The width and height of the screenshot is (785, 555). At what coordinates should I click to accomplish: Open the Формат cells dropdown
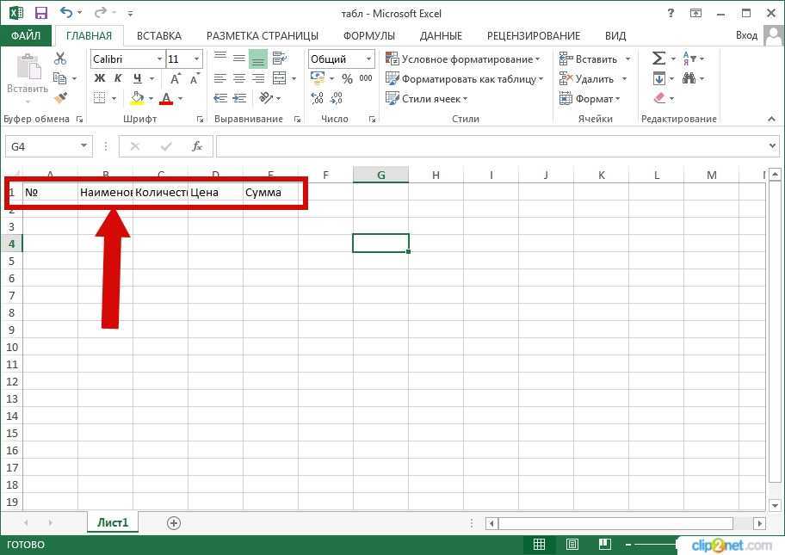590,99
